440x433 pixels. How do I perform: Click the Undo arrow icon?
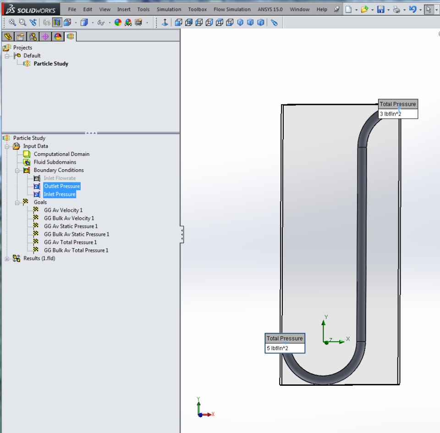point(412,10)
